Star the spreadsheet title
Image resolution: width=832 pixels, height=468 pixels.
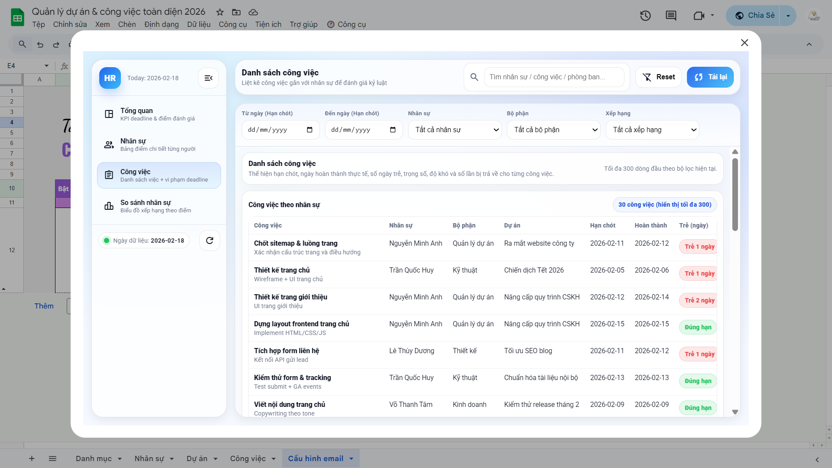pos(220,12)
